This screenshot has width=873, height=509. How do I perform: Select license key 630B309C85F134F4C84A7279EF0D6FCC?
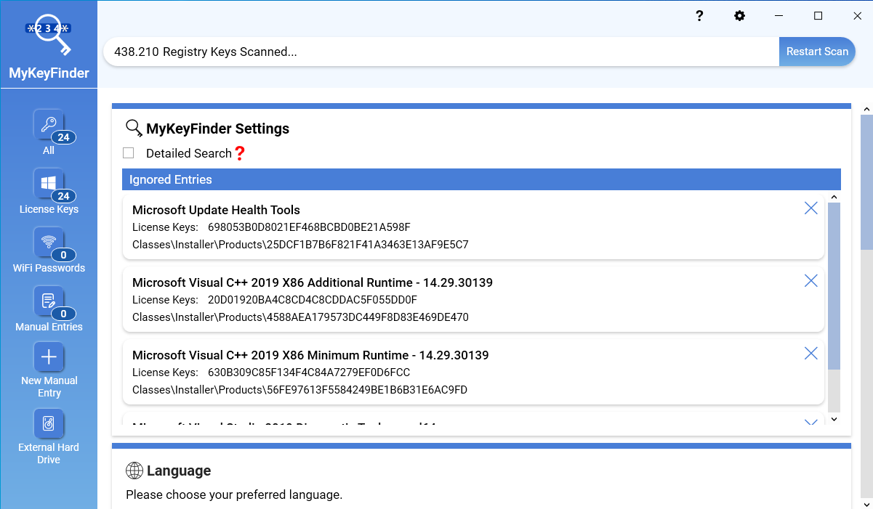309,372
